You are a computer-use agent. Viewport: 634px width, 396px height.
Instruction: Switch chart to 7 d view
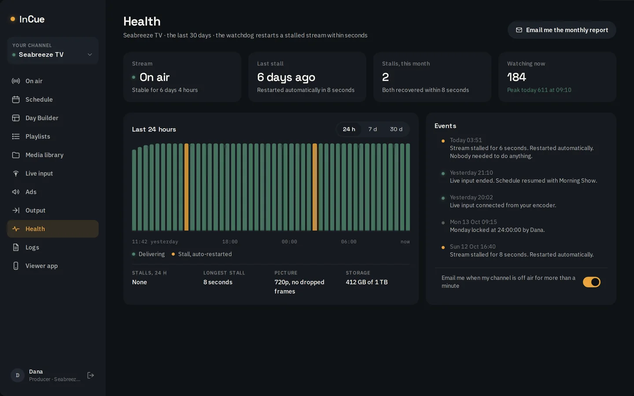372,129
